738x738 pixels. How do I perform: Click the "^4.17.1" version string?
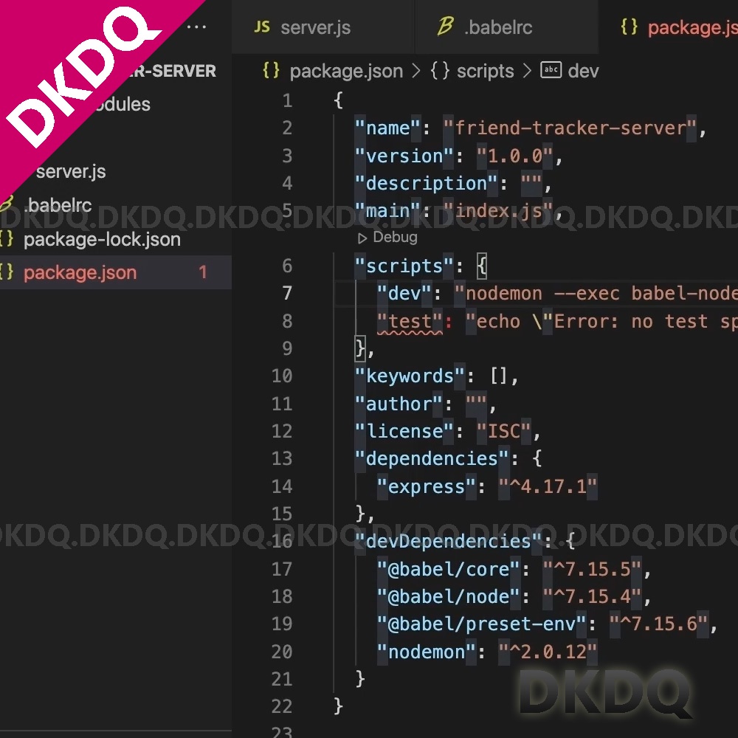[548, 486]
